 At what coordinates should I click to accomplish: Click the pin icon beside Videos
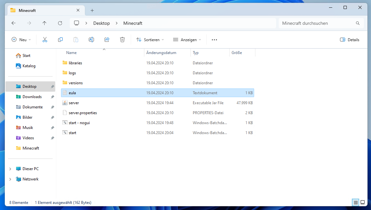[x=53, y=138]
